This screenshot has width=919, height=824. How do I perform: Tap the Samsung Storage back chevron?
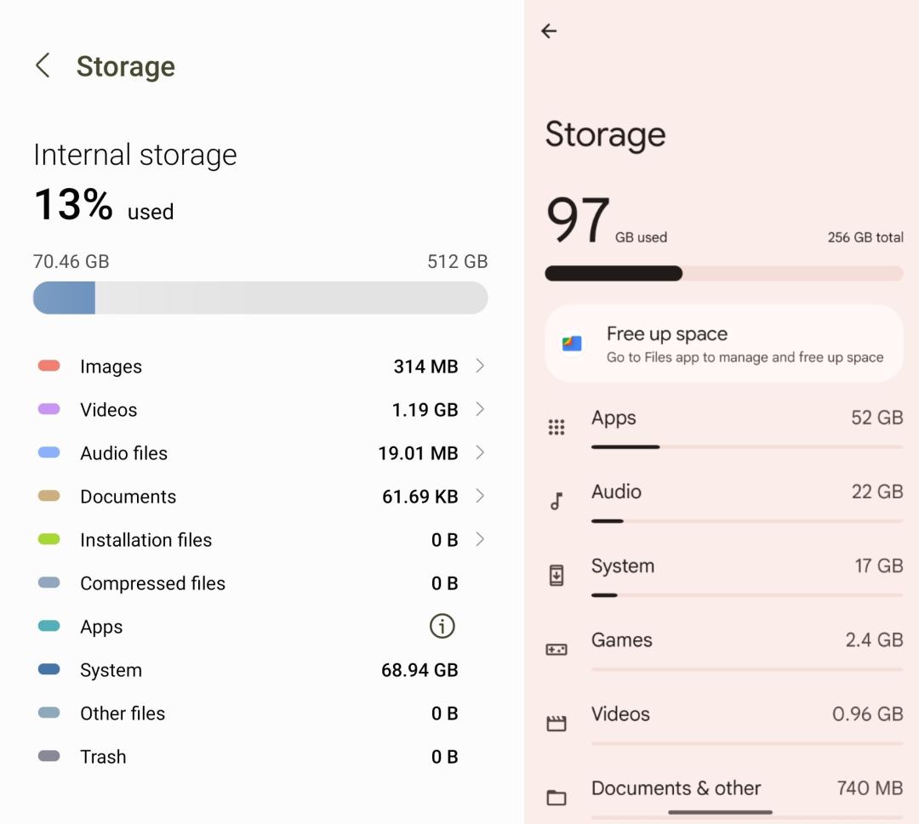pos(43,65)
